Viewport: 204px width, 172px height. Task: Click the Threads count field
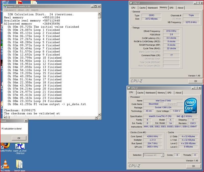click(195, 155)
